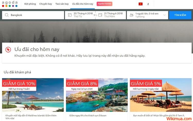Click the red deal tag icon

coord(8,50)
